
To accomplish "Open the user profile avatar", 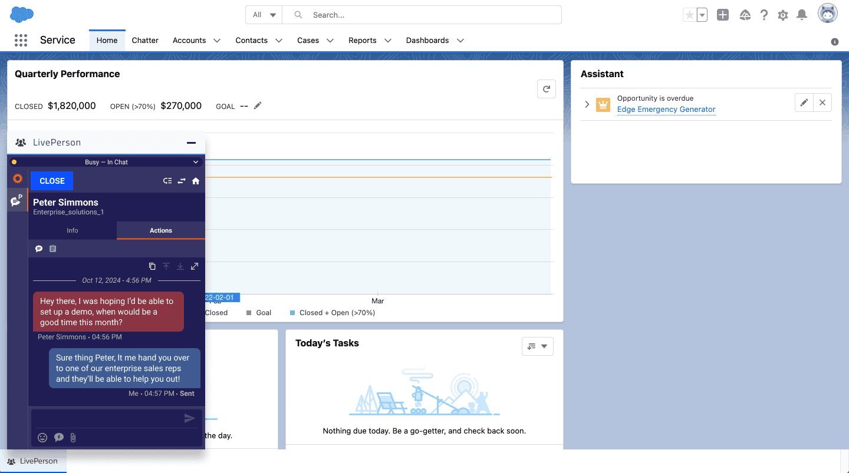I will pyautogui.click(x=828, y=14).
